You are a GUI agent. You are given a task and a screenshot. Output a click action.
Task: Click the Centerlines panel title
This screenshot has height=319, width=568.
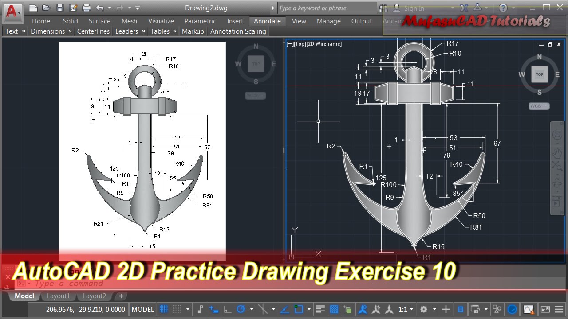pos(93,31)
